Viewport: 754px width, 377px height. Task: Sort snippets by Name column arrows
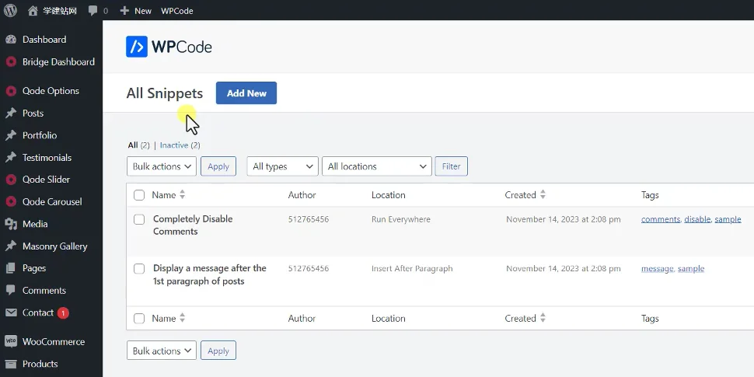[x=182, y=195]
